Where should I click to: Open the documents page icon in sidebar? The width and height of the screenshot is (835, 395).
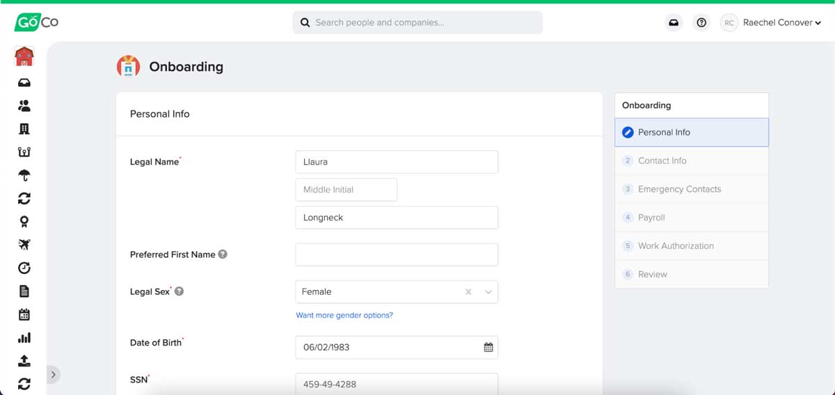pos(24,291)
